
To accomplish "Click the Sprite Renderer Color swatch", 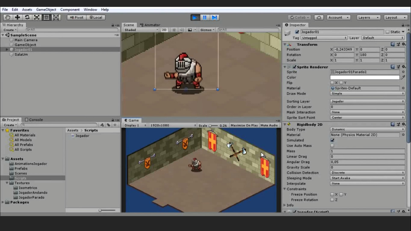I will (x=365, y=77).
